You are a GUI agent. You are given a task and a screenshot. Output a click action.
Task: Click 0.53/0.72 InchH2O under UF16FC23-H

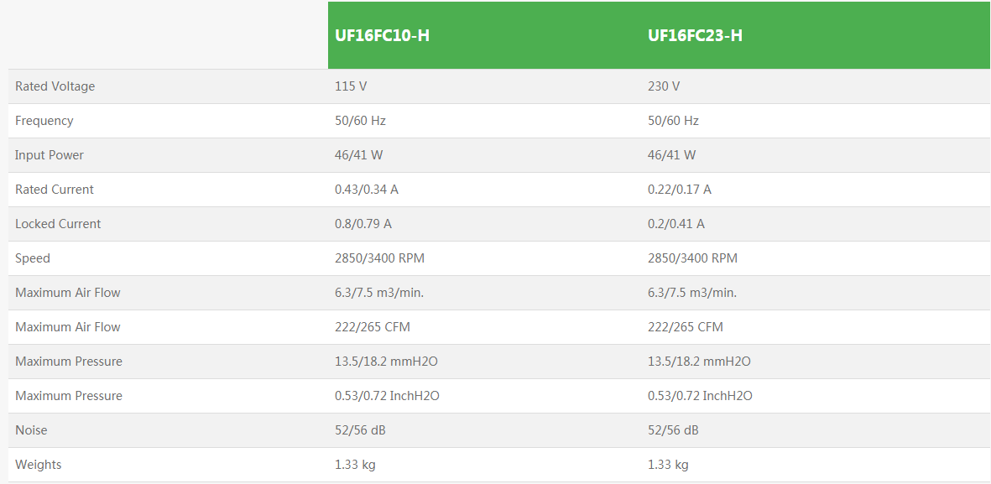700,396
